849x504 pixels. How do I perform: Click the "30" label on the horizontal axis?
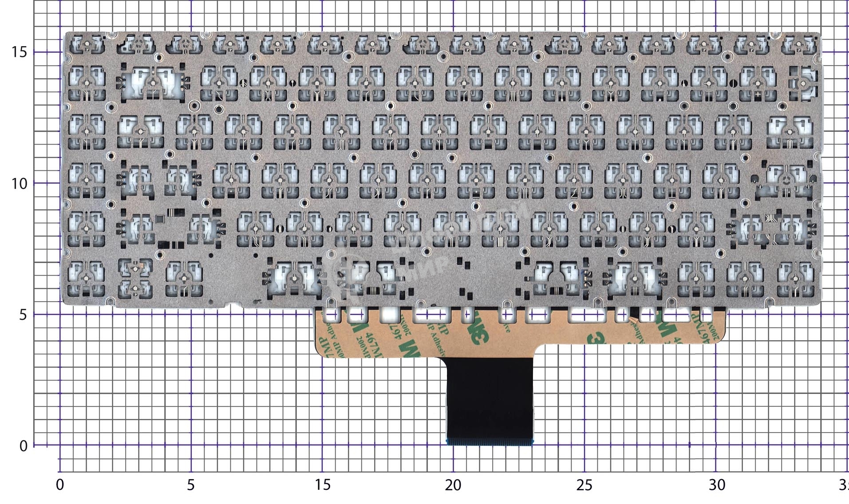coord(716,485)
